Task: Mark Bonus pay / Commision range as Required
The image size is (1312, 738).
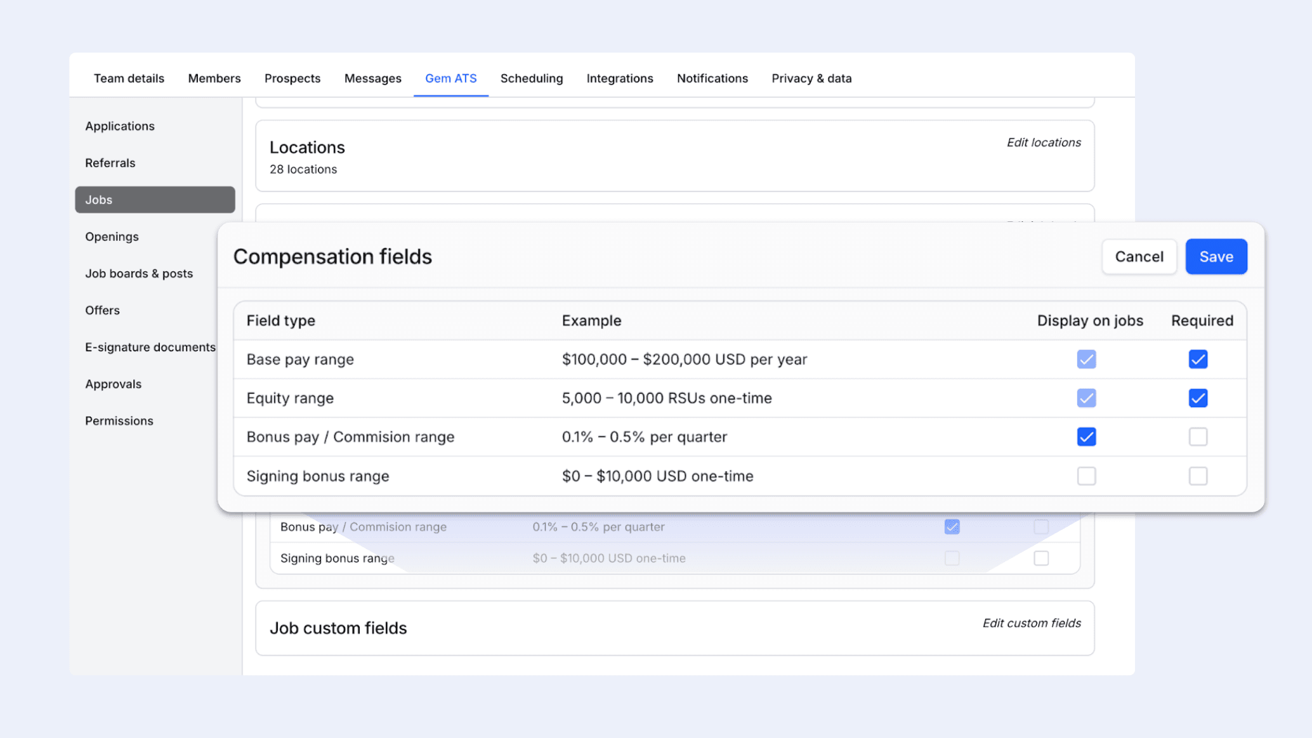Action: pos(1198,436)
